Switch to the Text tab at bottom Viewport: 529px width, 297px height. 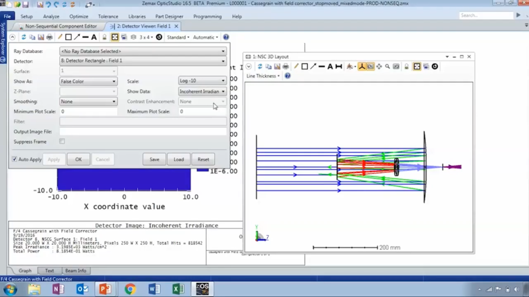click(x=50, y=270)
